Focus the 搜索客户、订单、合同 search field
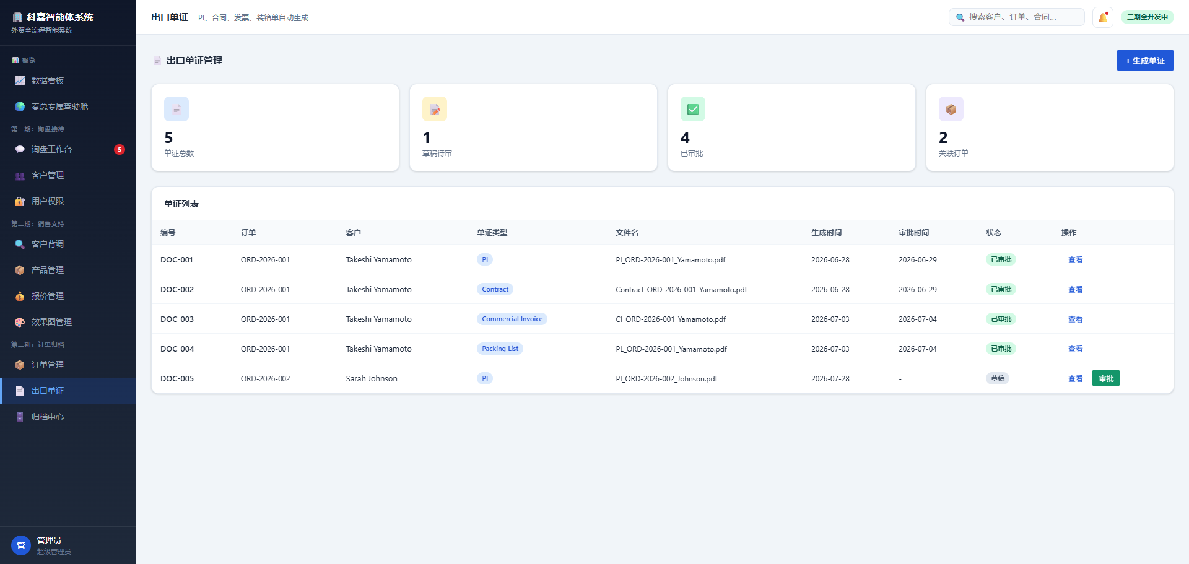 coord(1017,17)
